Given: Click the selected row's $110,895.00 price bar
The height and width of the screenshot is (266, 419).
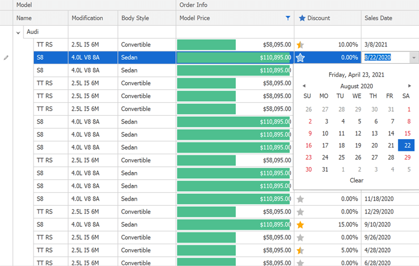Looking at the screenshot, I should [234, 58].
